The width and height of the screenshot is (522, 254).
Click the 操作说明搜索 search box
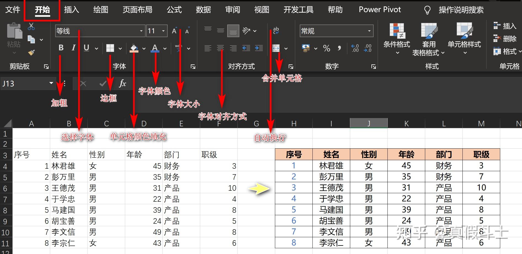[x=461, y=10]
